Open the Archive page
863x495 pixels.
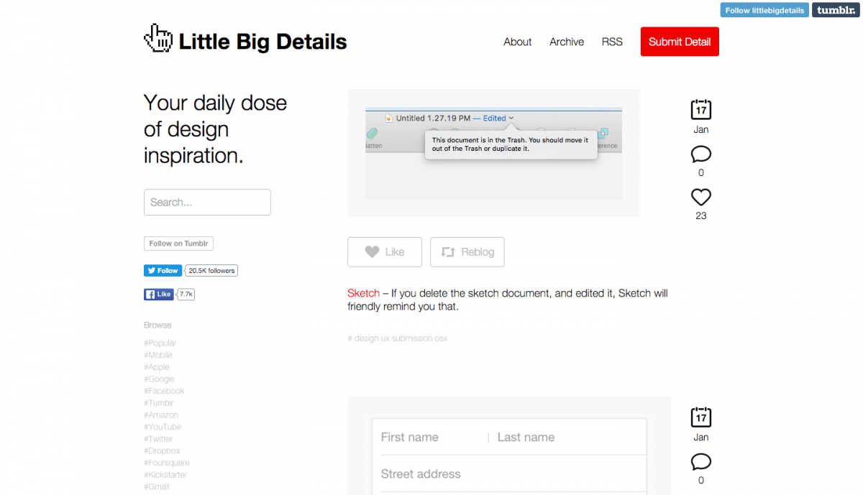coord(566,42)
